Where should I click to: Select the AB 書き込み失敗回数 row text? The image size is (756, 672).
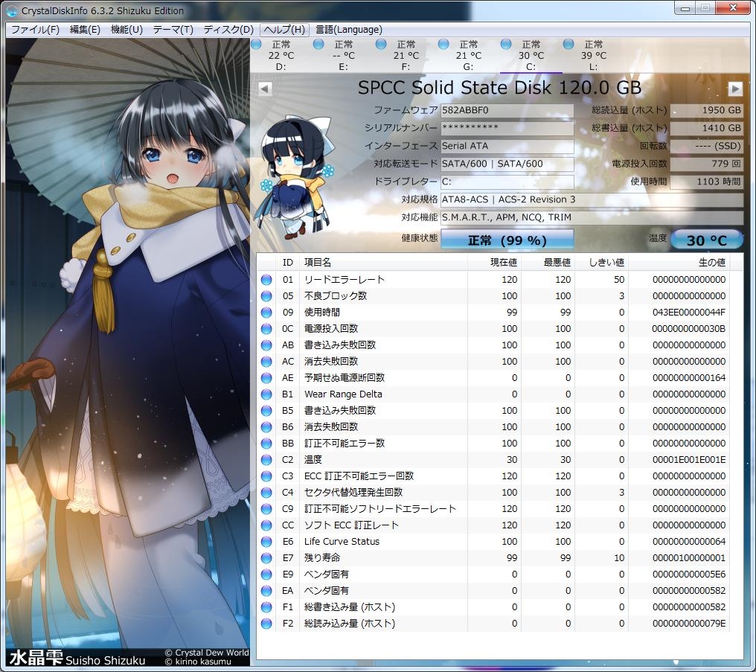tap(340, 345)
